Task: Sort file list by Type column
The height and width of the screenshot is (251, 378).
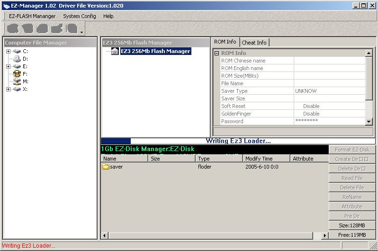Action: (x=219, y=159)
